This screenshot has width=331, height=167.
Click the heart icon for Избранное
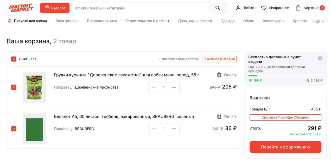(264, 8)
